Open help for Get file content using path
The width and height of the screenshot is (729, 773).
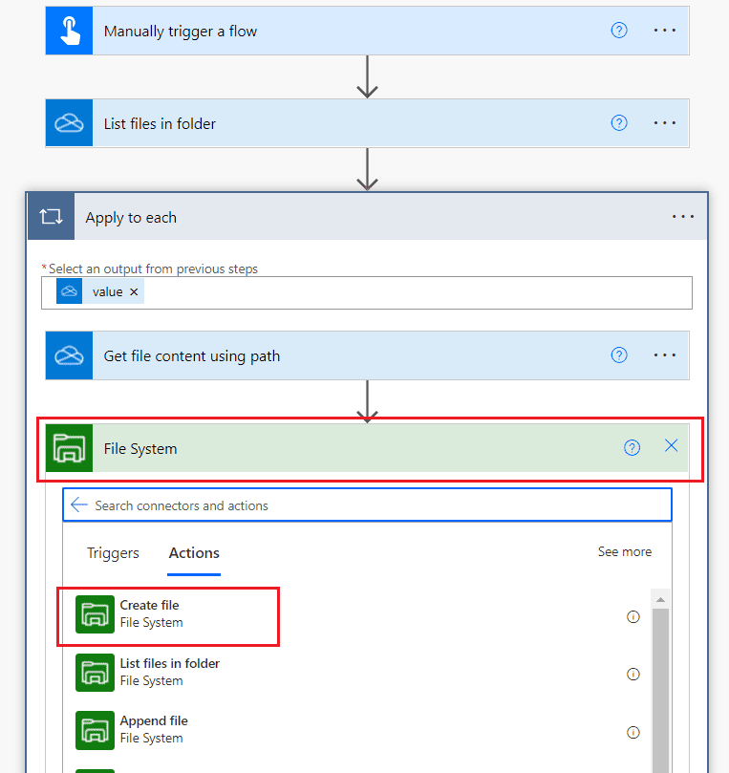619,354
